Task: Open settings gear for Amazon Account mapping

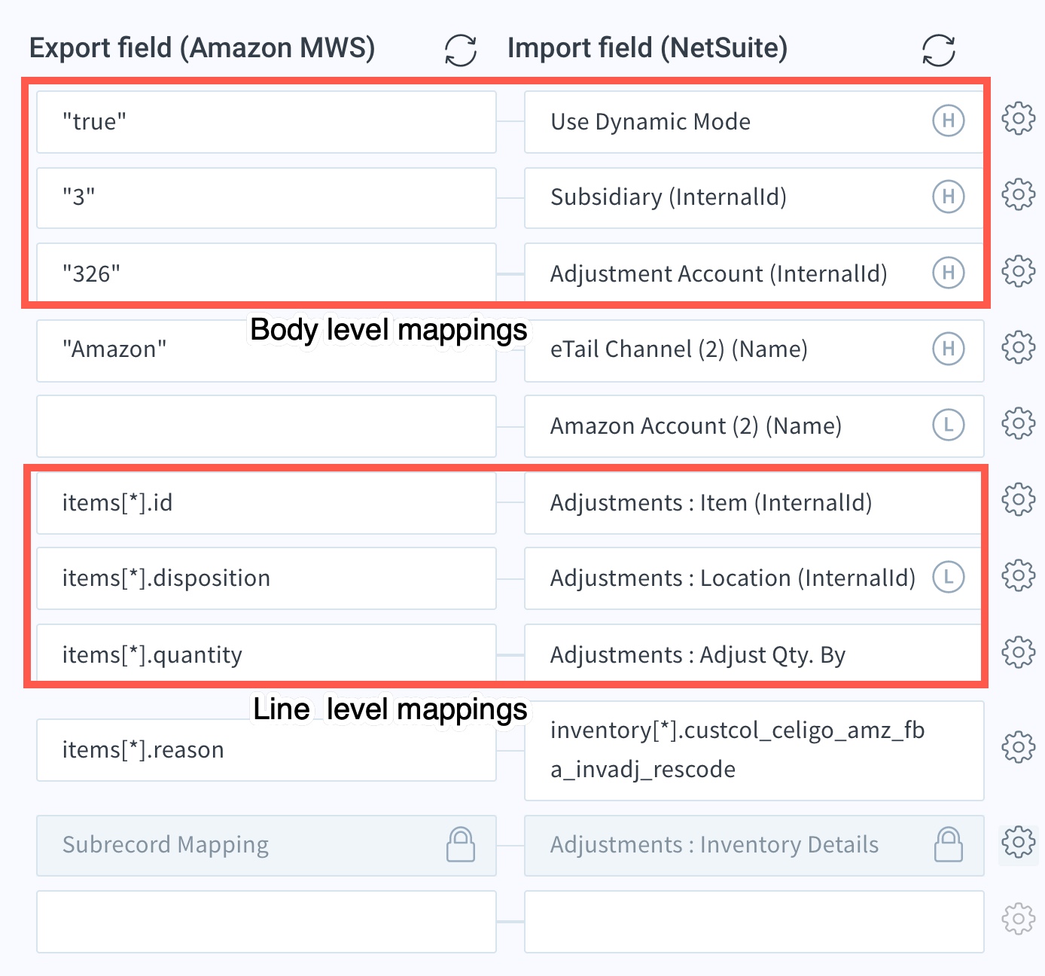Action: (1018, 423)
